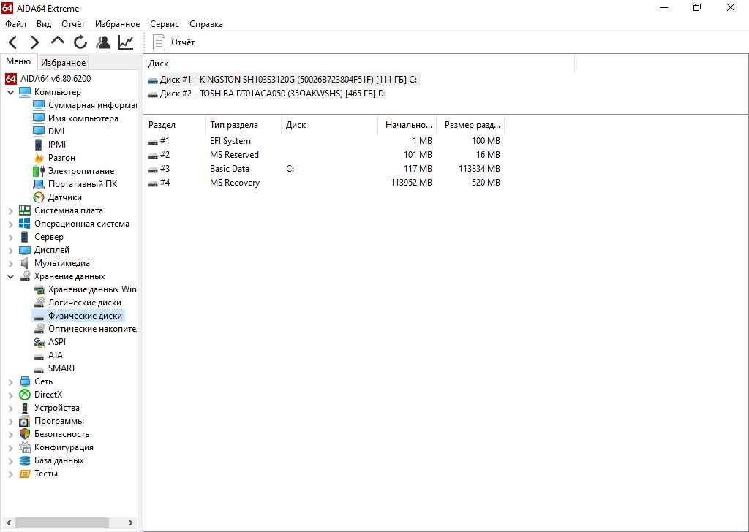The width and height of the screenshot is (749, 532).
Task: Open the Файл menu
Action: tap(15, 24)
